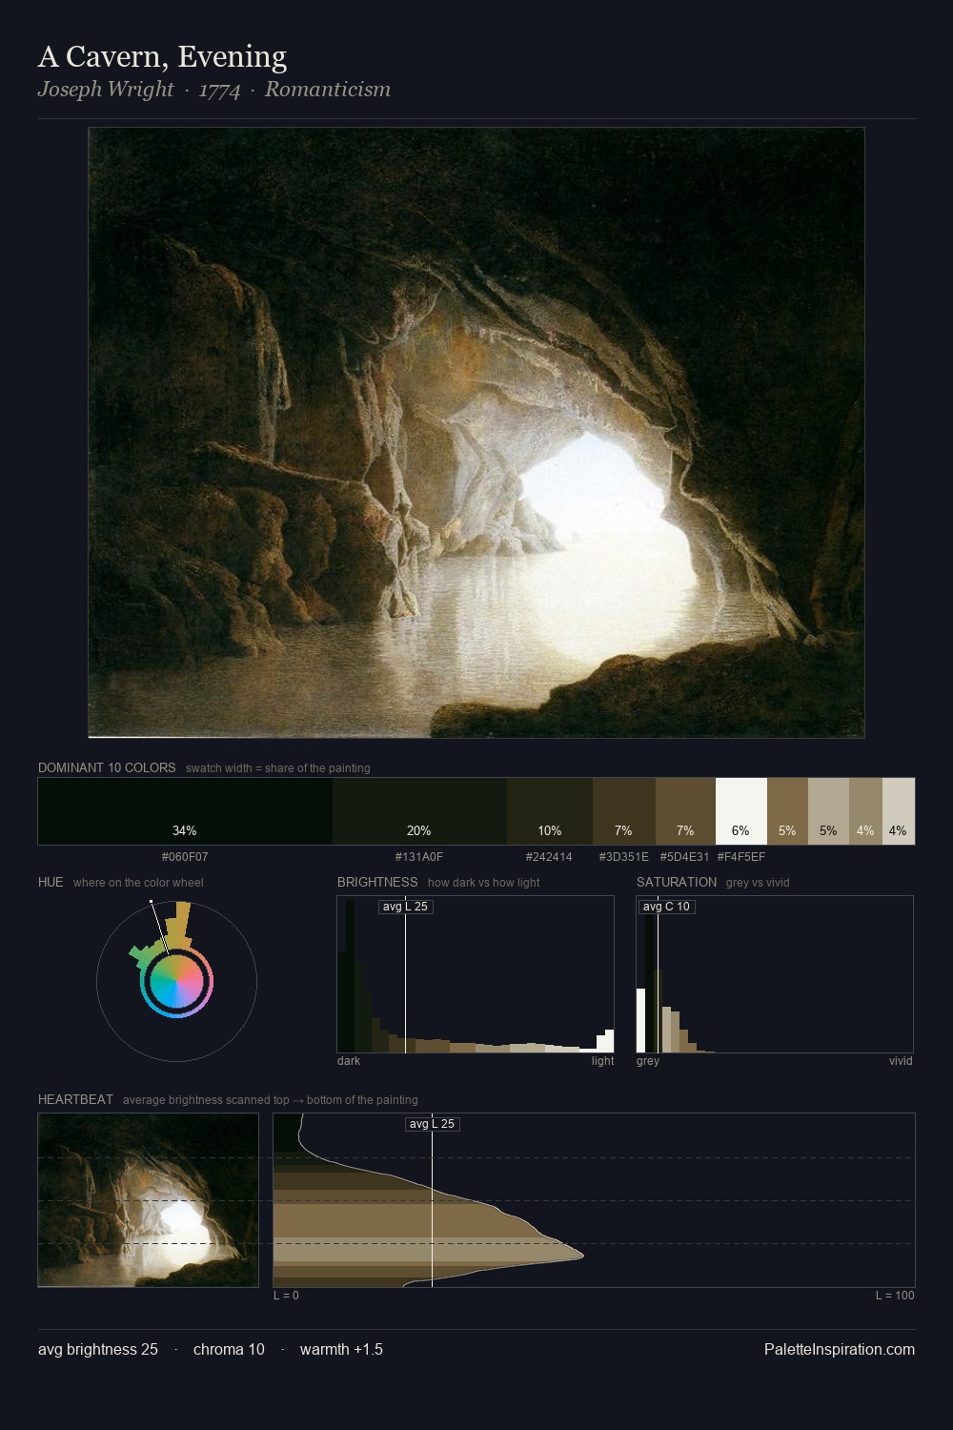Pick the 10% #242414 swatch

(x=550, y=811)
